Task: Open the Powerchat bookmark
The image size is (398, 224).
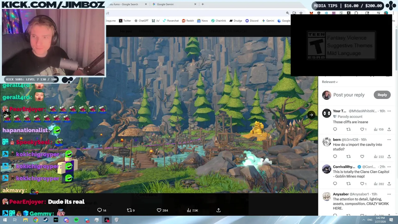Action: point(171,21)
